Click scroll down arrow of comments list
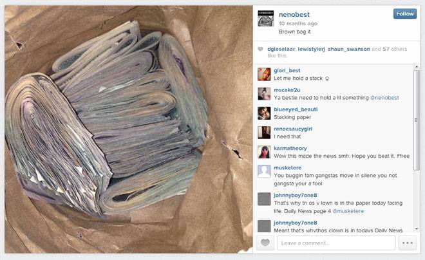The height and width of the screenshot is (260, 425). (417, 229)
